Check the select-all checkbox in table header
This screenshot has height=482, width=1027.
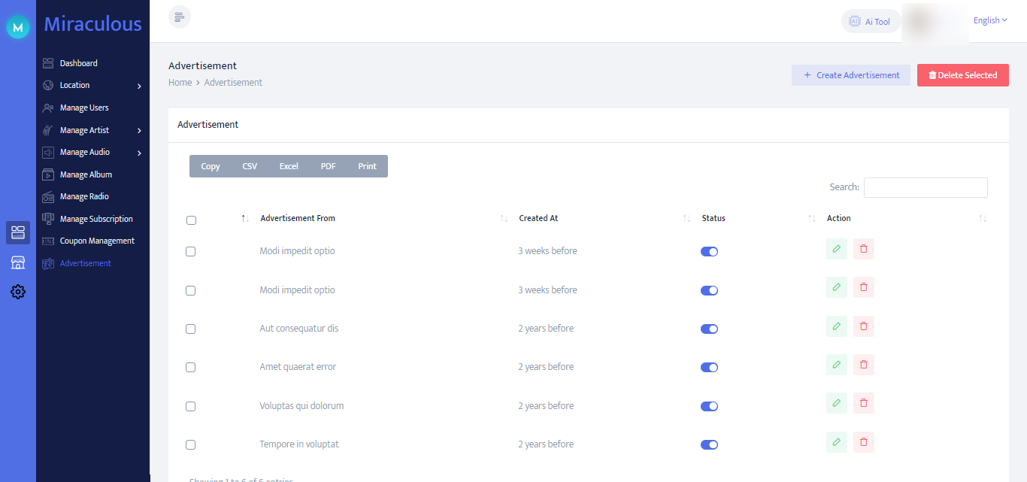tap(191, 220)
